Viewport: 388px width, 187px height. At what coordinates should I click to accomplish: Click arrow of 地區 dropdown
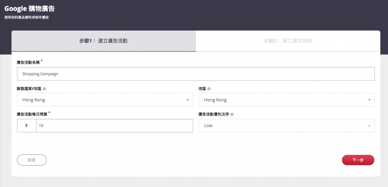[369, 100]
